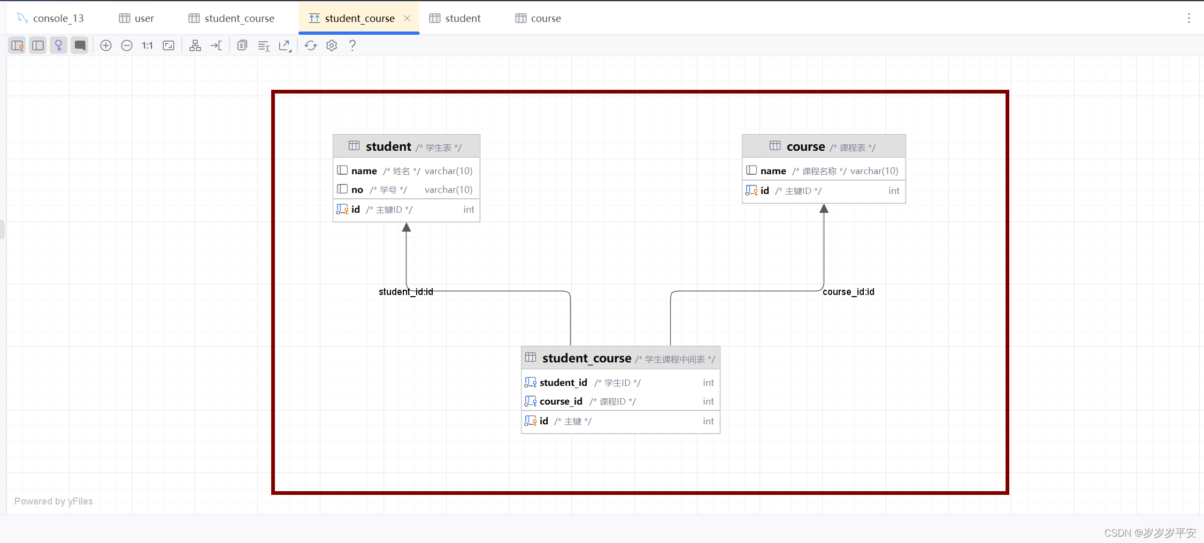1204x543 pixels.
Task: Close the active student_course diagram tab
Action: (x=407, y=18)
